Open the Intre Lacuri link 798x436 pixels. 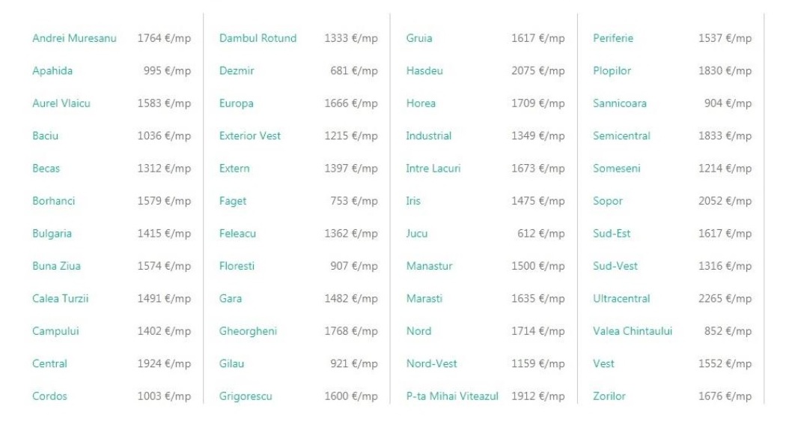[433, 169]
